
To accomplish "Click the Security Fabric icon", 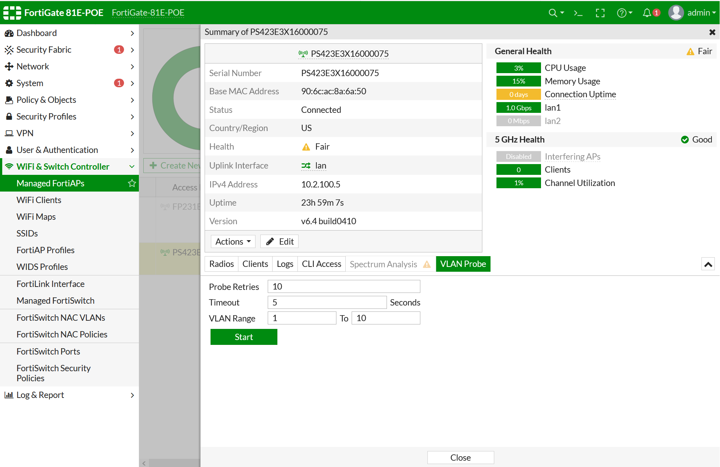I will pos(9,50).
